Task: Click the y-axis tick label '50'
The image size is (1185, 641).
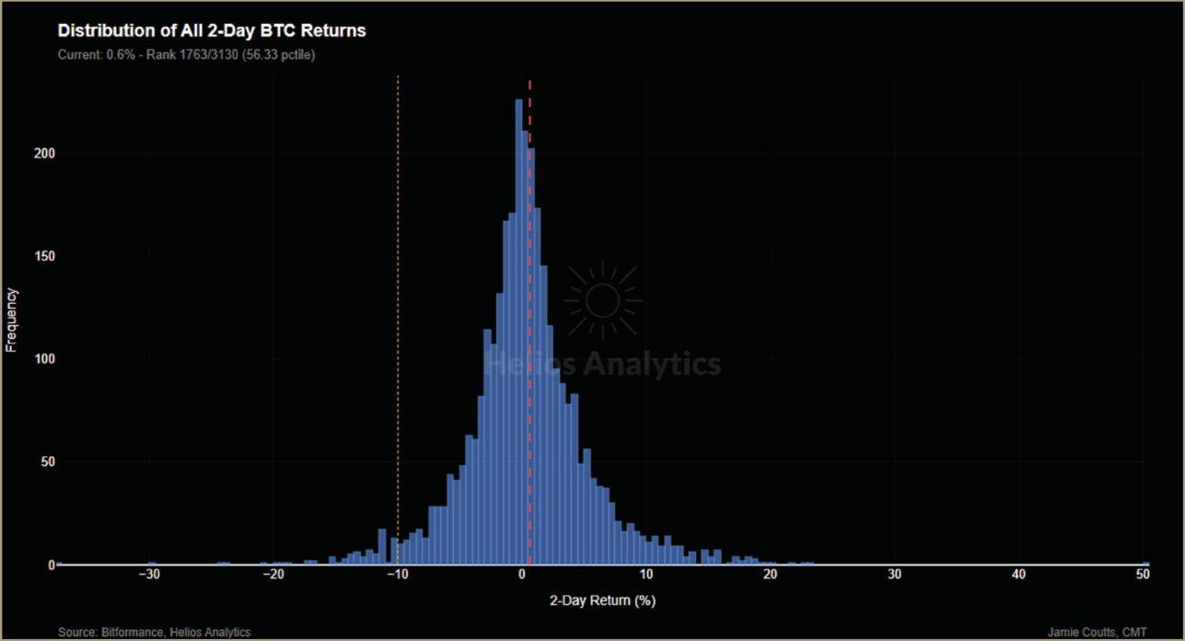Action: (x=49, y=461)
